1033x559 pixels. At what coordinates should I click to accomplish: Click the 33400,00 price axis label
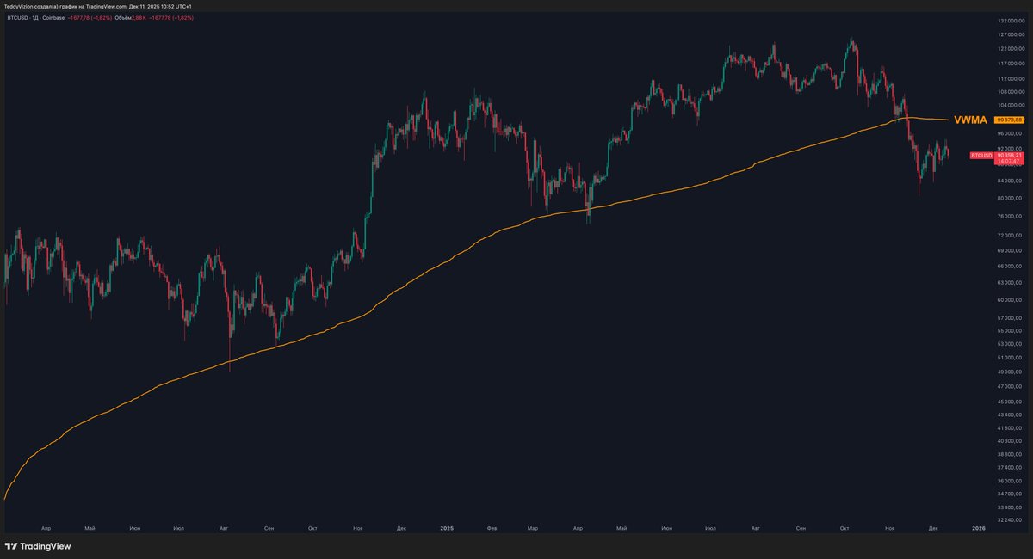[1011, 508]
